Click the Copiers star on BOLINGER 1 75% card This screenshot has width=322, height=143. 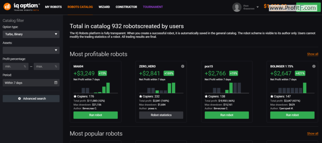pyautogui.click(x=272, y=96)
